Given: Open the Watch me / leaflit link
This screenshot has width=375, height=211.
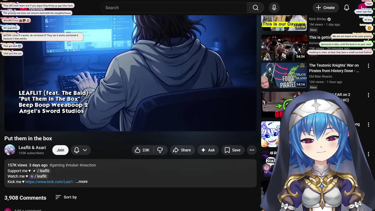Looking at the screenshot, I should pyautogui.click(x=38, y=176).
